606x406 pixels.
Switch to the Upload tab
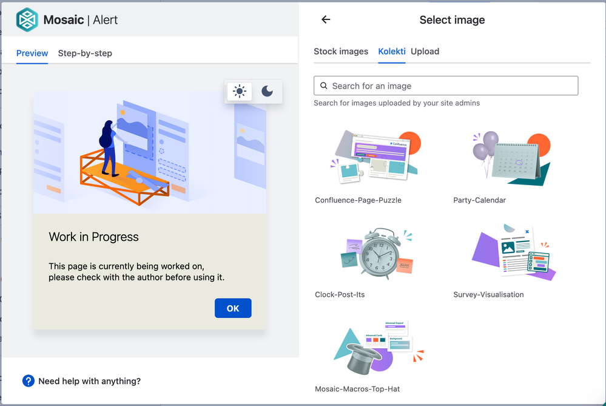[x=425, y=52]
